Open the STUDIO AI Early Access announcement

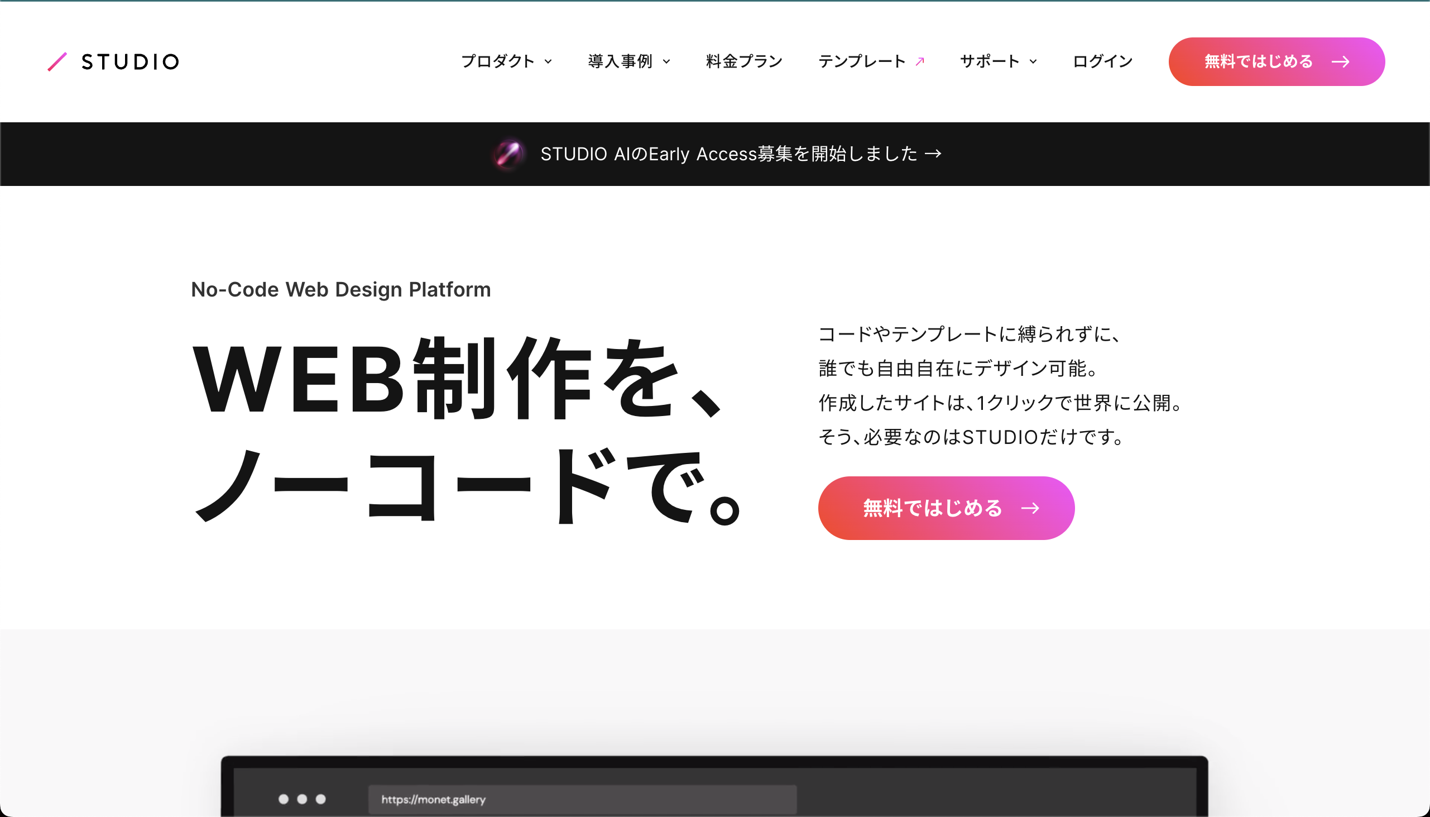click(x=715, y=154)
